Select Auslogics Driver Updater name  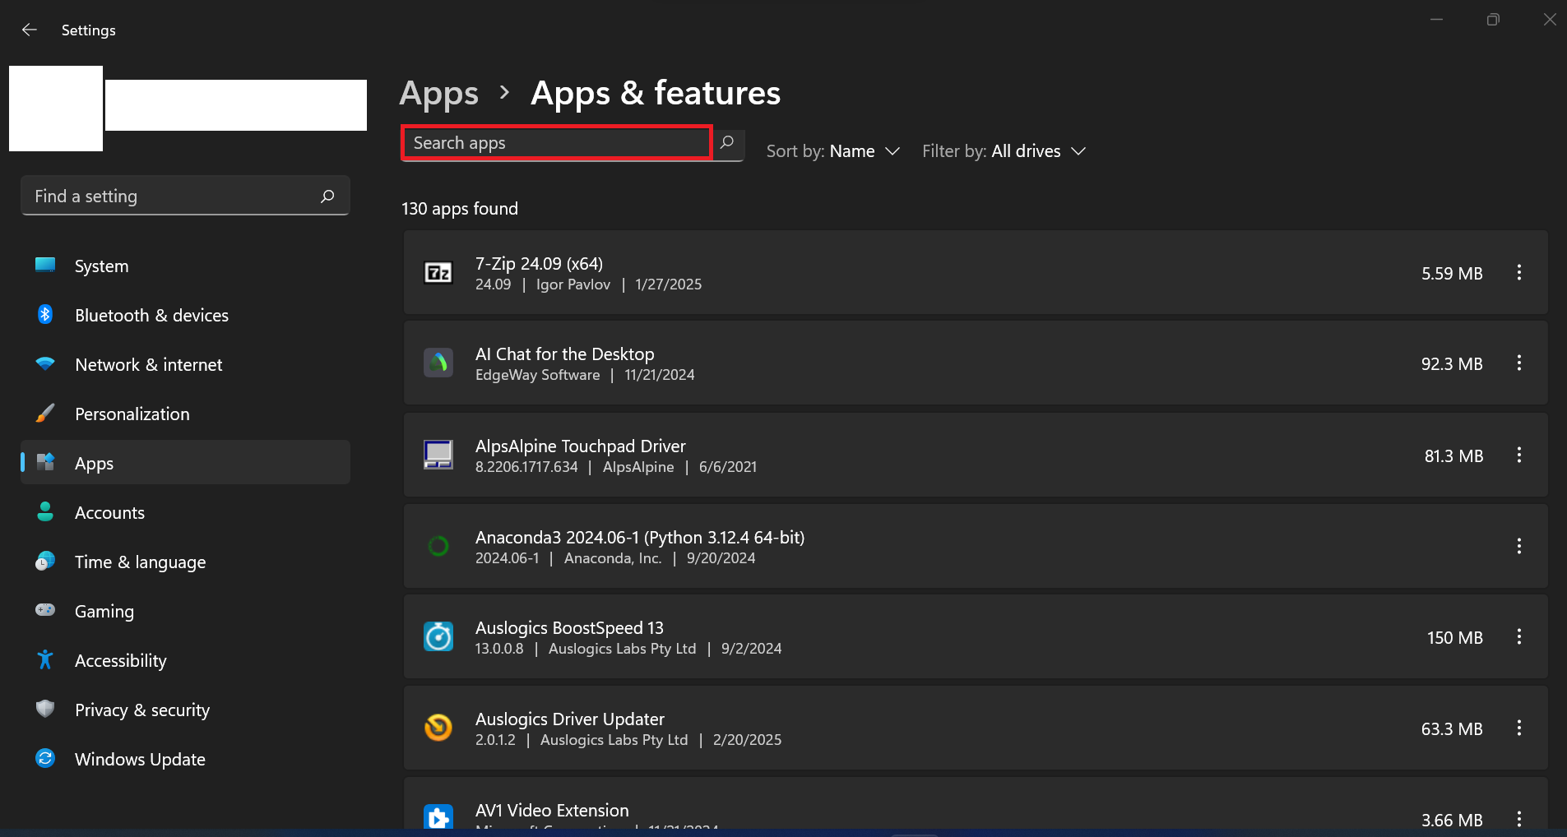(570, 719)
